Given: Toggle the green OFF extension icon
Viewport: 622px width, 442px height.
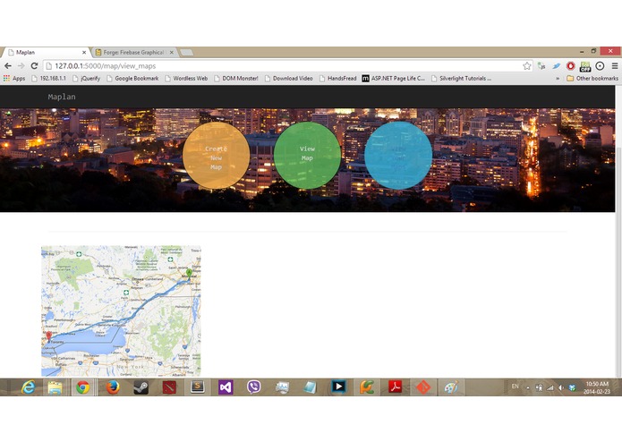Looking at the screenshot, I should point(585,66).
